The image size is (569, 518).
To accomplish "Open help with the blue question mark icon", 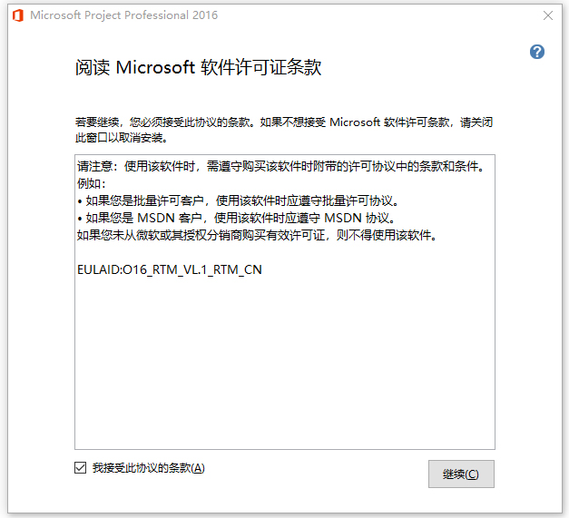I will coord(537,52).
